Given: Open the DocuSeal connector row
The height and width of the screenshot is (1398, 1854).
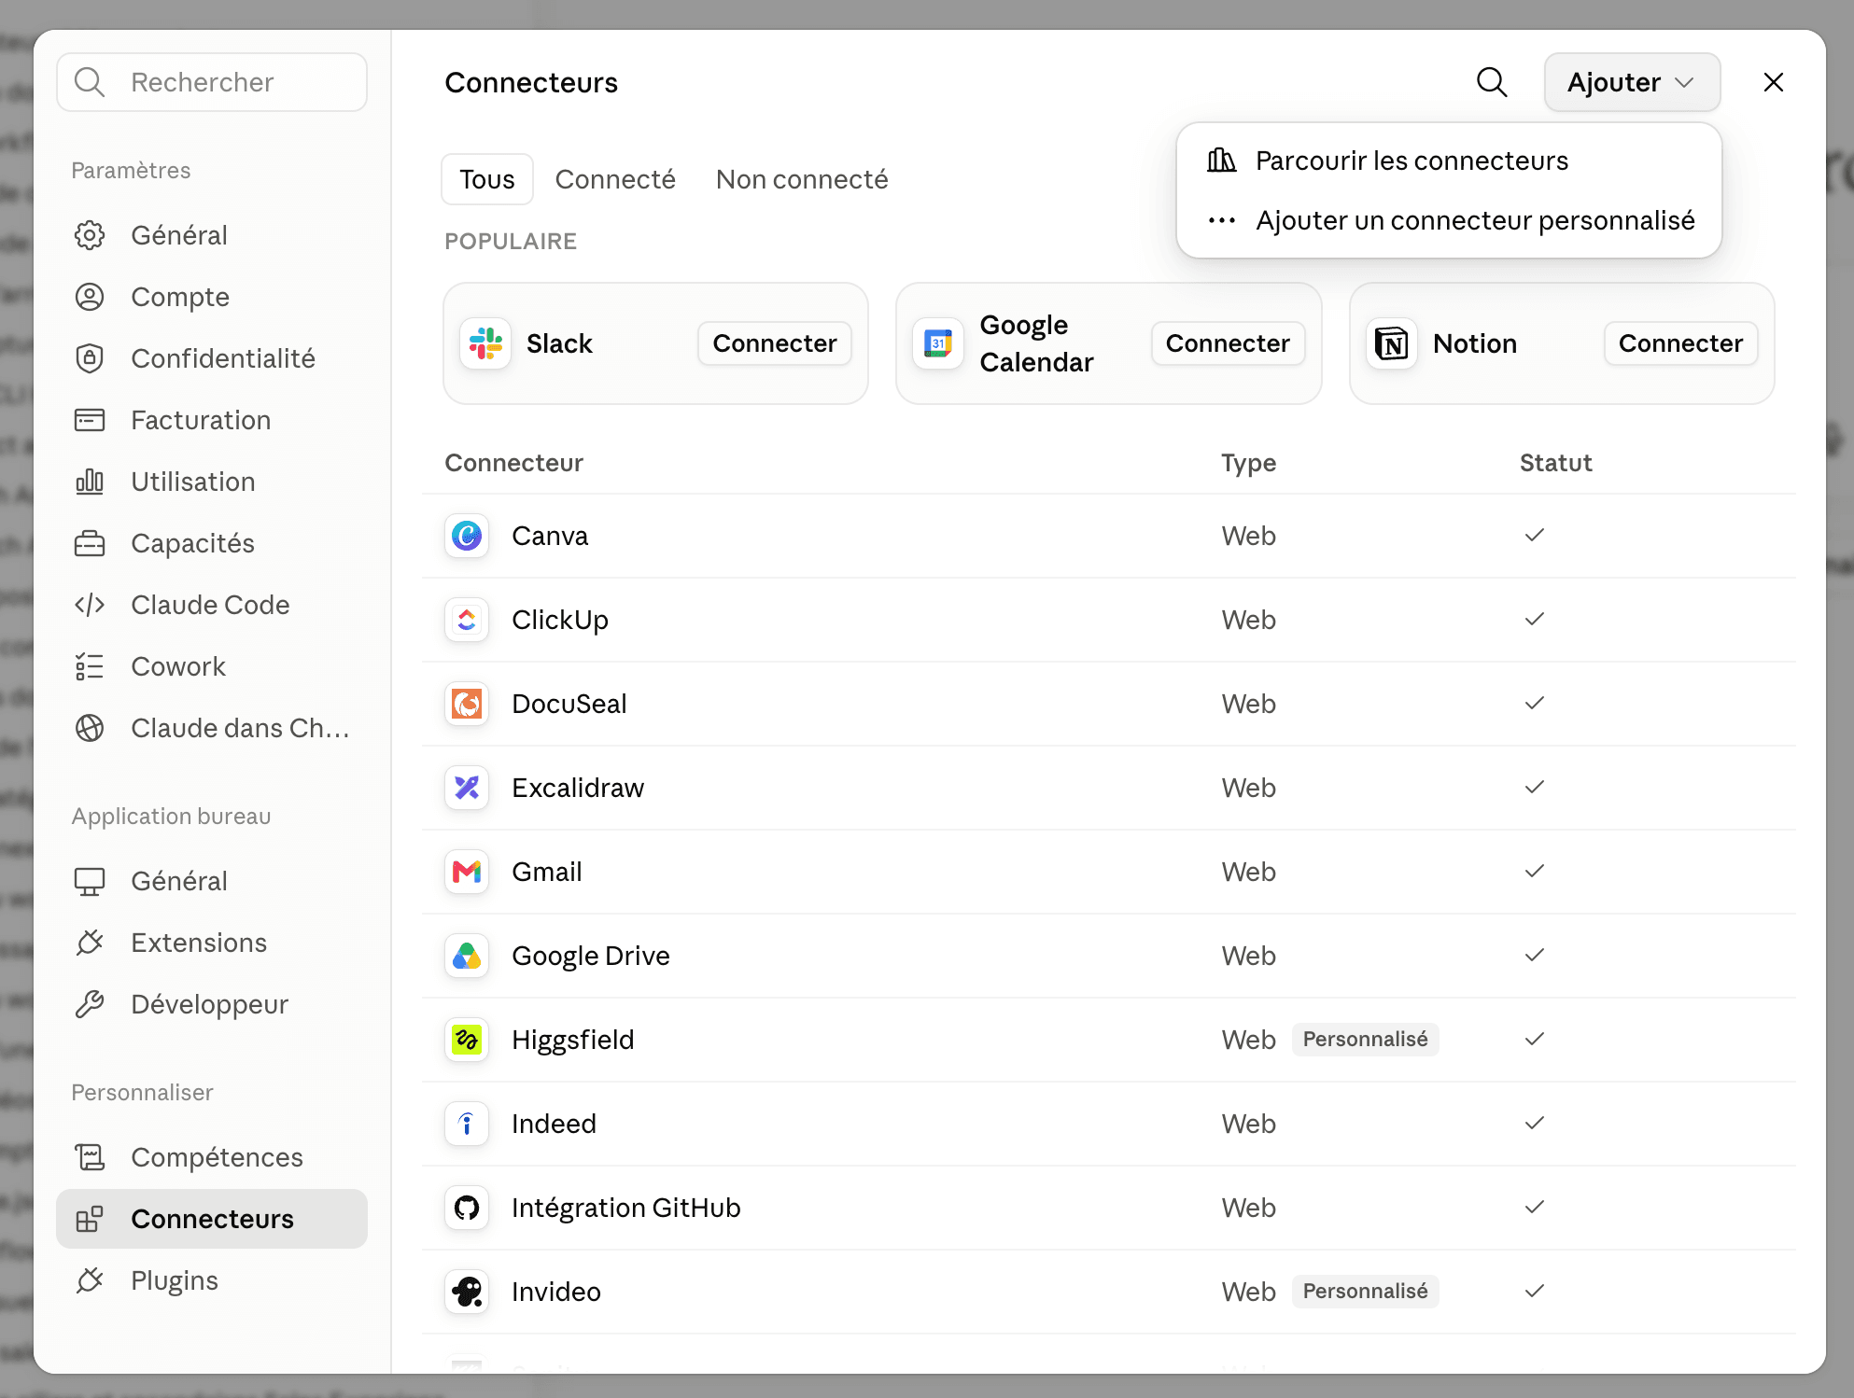Looking at the screenshot, I should (1109, 704).
